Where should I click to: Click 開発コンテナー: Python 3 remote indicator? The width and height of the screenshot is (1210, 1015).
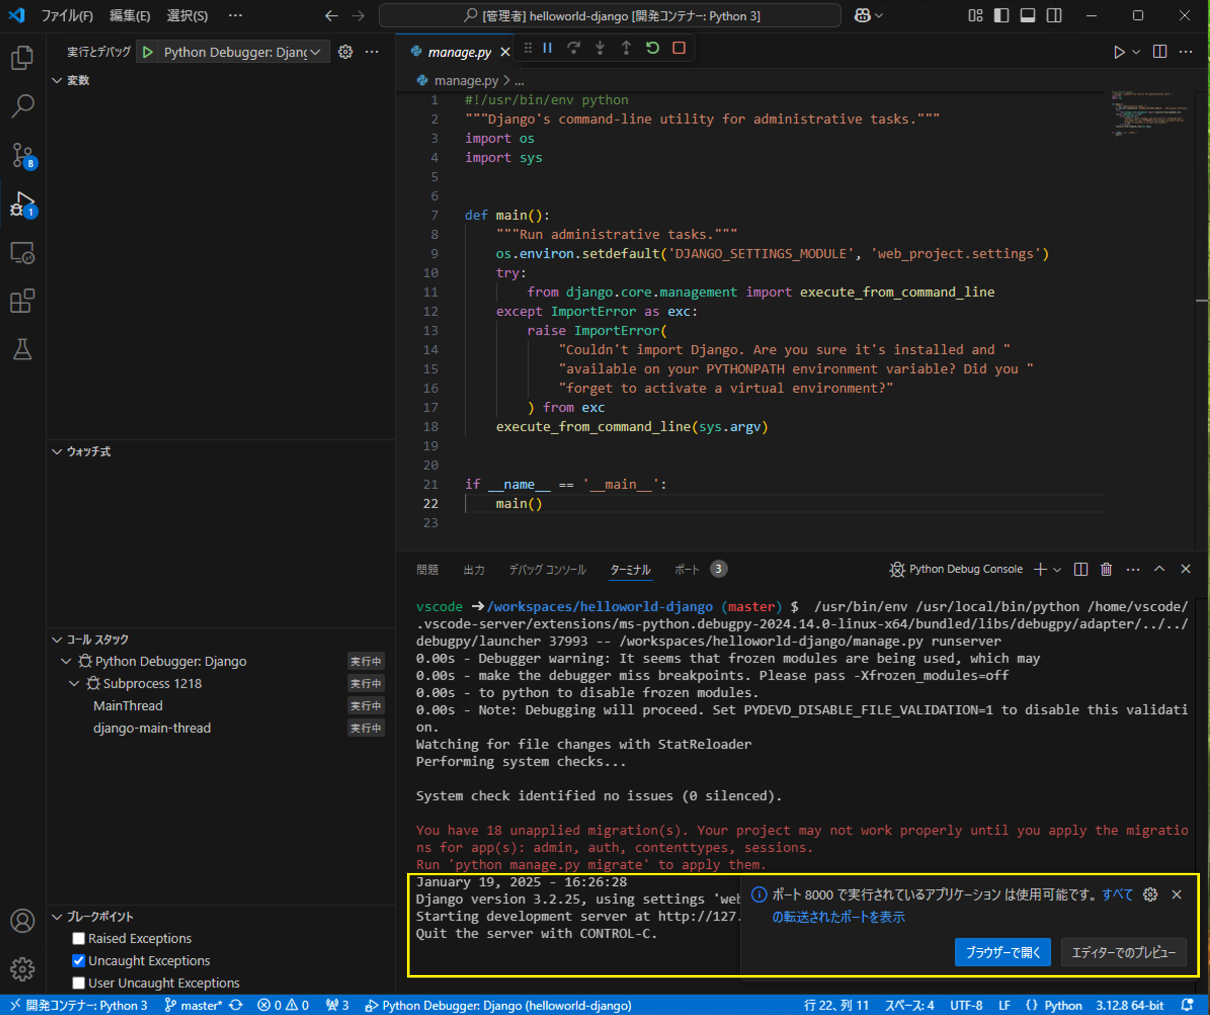click(x=79, y=1005)
